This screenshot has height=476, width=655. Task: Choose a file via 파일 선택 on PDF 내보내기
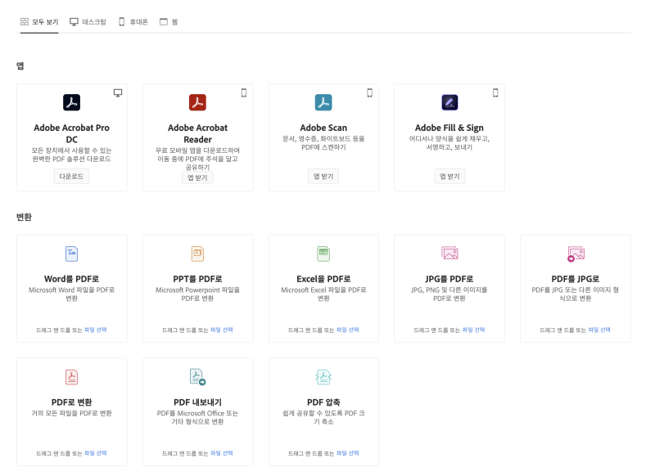222,453
